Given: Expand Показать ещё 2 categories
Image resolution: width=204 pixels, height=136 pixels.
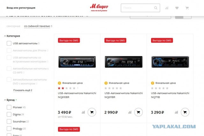Looking at the screenshot, I should coord(23,90).
